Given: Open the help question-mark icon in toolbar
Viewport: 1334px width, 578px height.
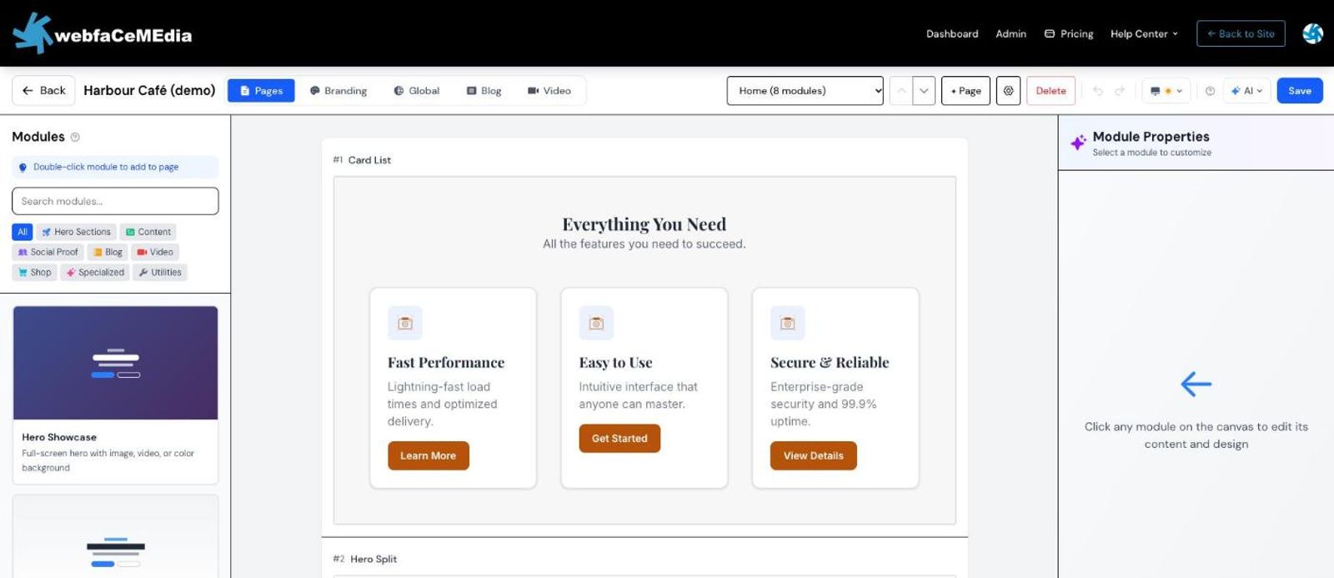Looking at the screenshot, I should (1210, 90).
